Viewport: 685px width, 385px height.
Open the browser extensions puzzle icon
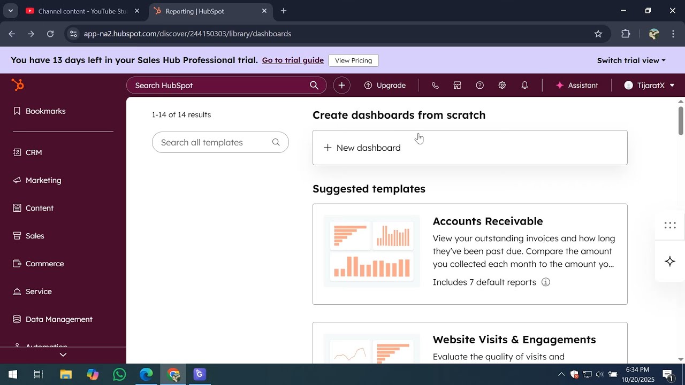click(626, 34)
